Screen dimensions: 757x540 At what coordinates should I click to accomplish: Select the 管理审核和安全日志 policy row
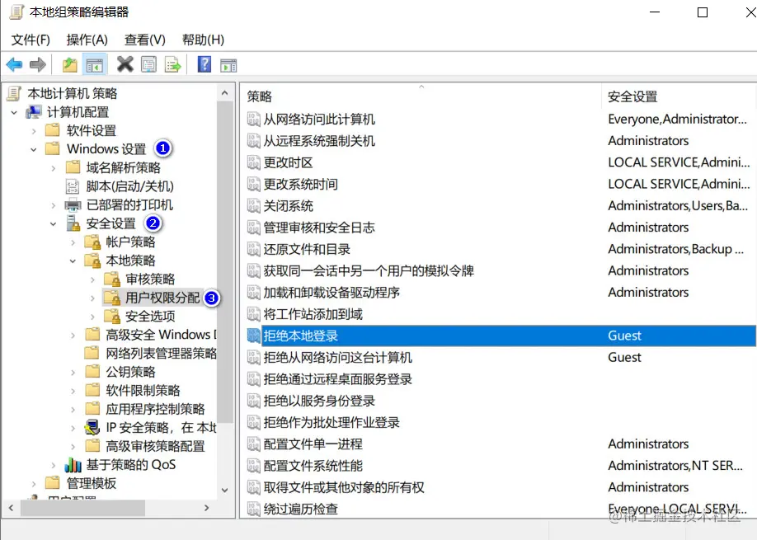point(499,228)
